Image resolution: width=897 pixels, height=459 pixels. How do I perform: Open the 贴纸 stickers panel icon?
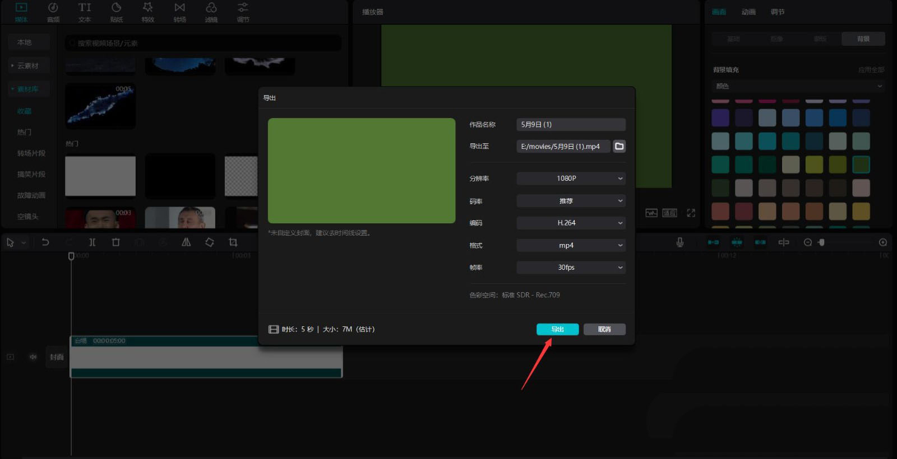(116, 12)
